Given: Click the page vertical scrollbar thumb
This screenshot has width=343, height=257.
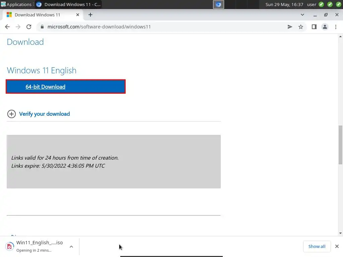Looking at the screenshot, I should tap(340, 145).
